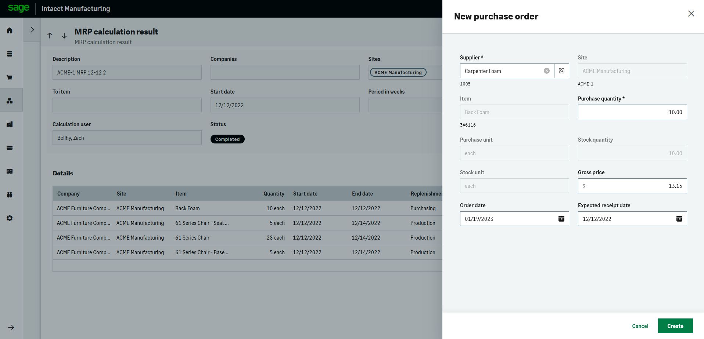Click the Cancel button

point(640,326)
